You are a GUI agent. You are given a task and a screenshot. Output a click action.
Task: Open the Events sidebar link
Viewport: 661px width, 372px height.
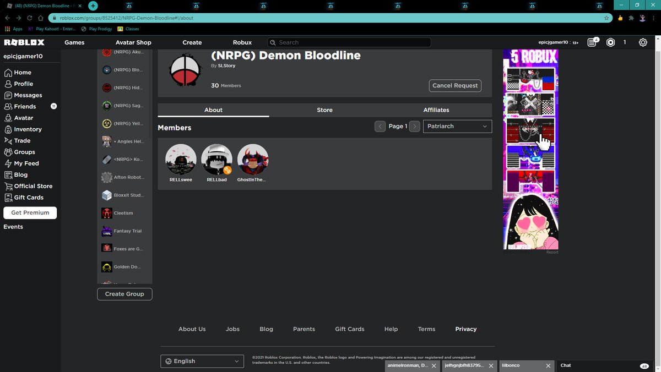click(x=13, y=227)
